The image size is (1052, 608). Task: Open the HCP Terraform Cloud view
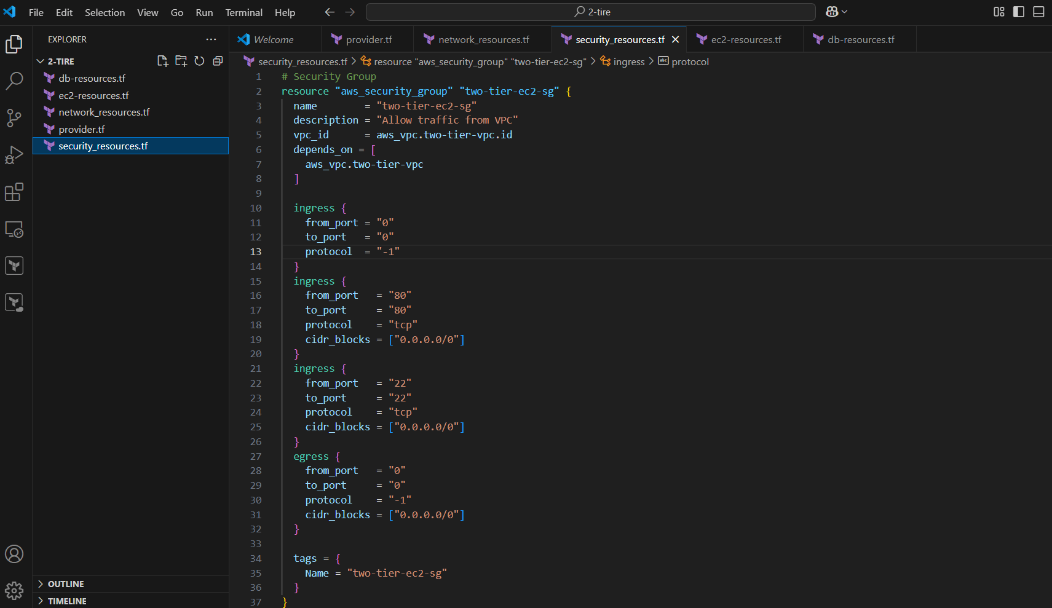pyautogui.click(x=14, y=302)
